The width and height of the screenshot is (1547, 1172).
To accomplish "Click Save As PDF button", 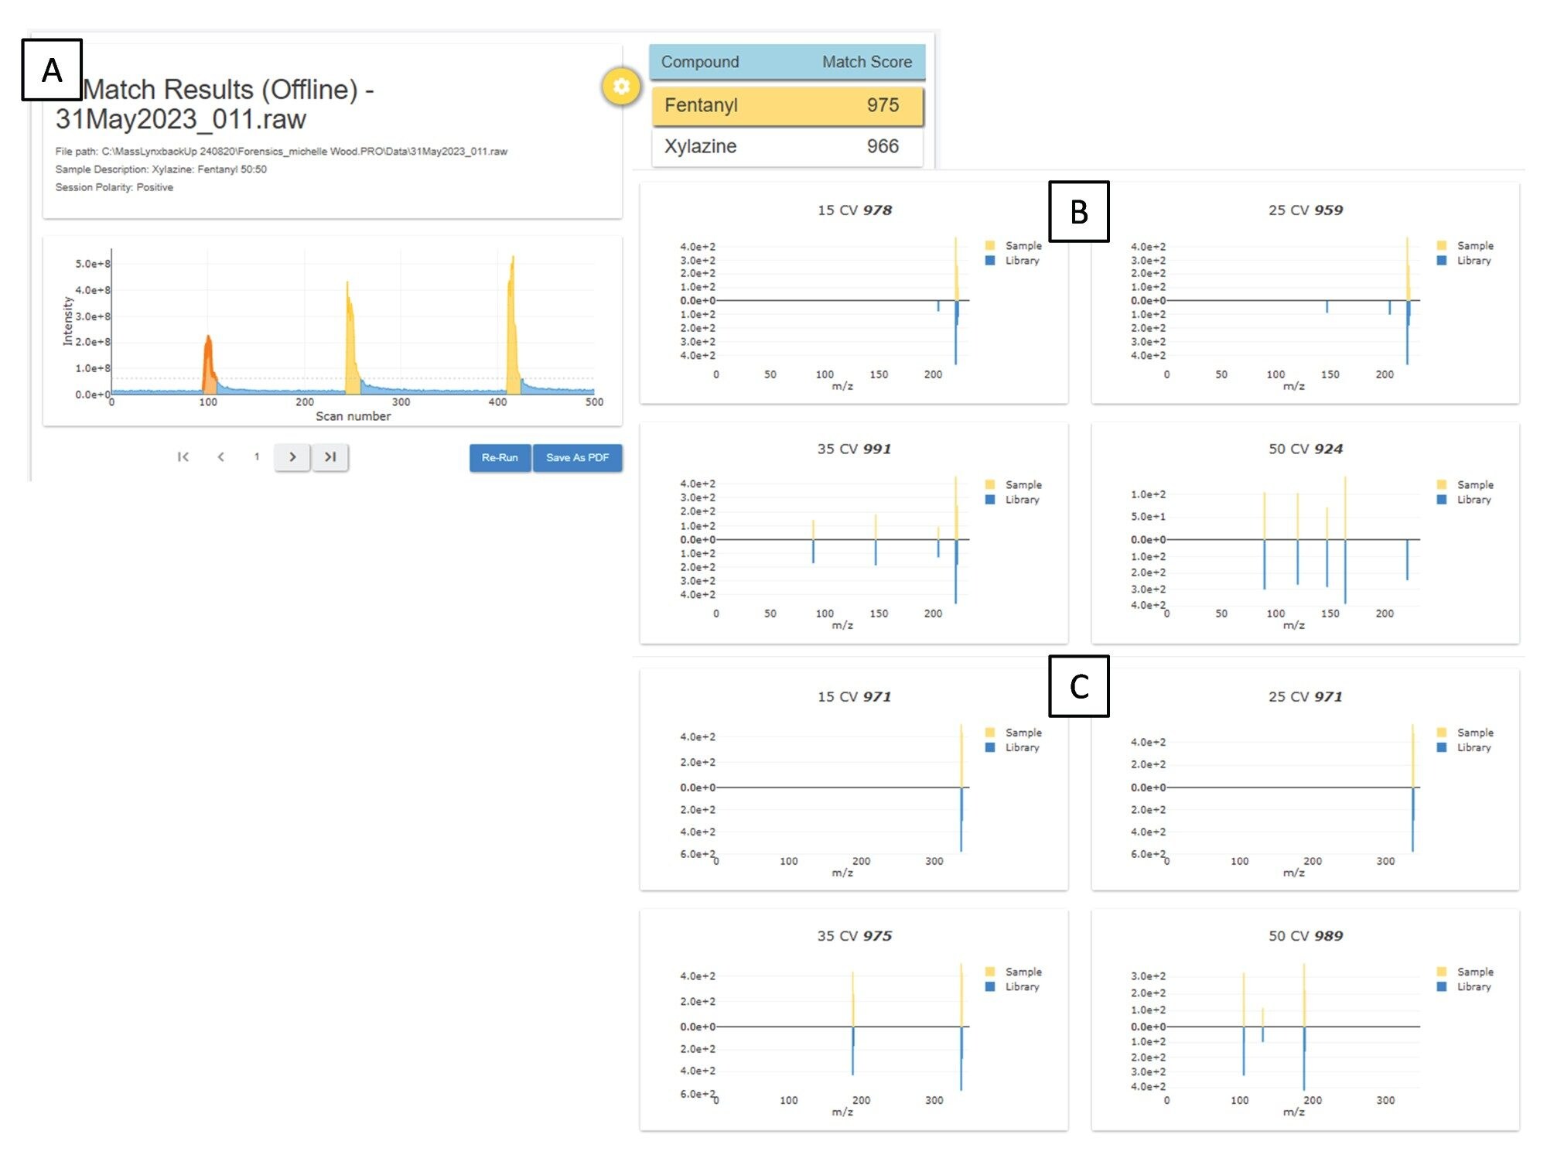I will [577, 458].
